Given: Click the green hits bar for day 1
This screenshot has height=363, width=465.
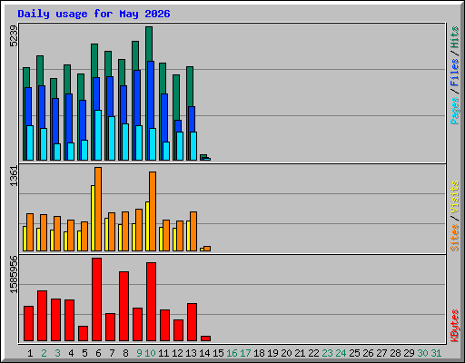Looking at the screenshot, I should (26, 77).
